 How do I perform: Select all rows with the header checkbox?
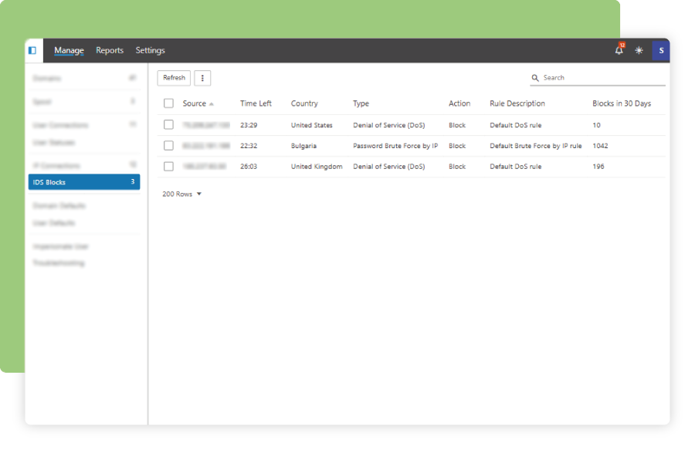[x=168, y=103]
